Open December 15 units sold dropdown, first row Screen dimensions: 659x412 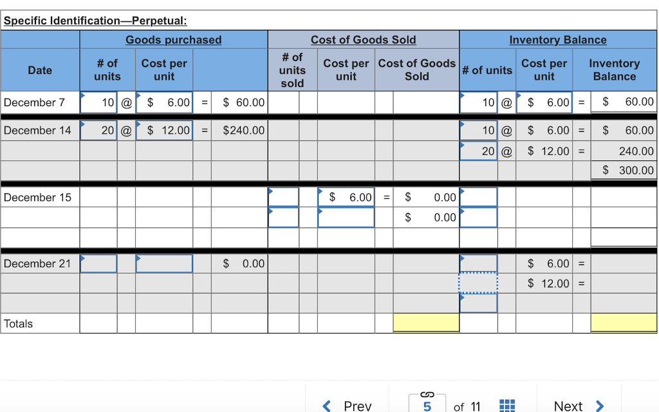284,197
